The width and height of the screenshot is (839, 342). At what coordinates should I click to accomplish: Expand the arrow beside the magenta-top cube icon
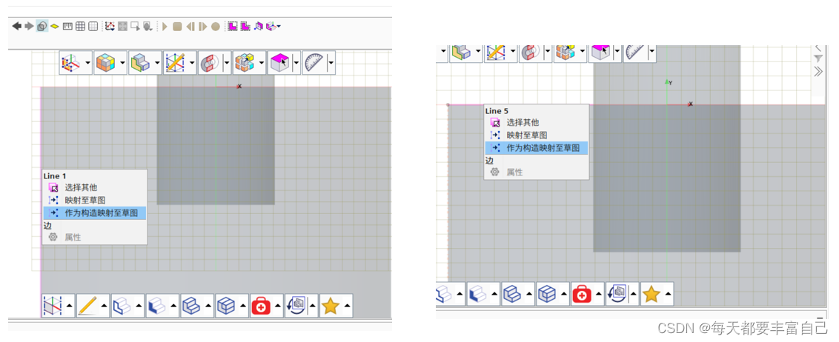pos(296,63)
